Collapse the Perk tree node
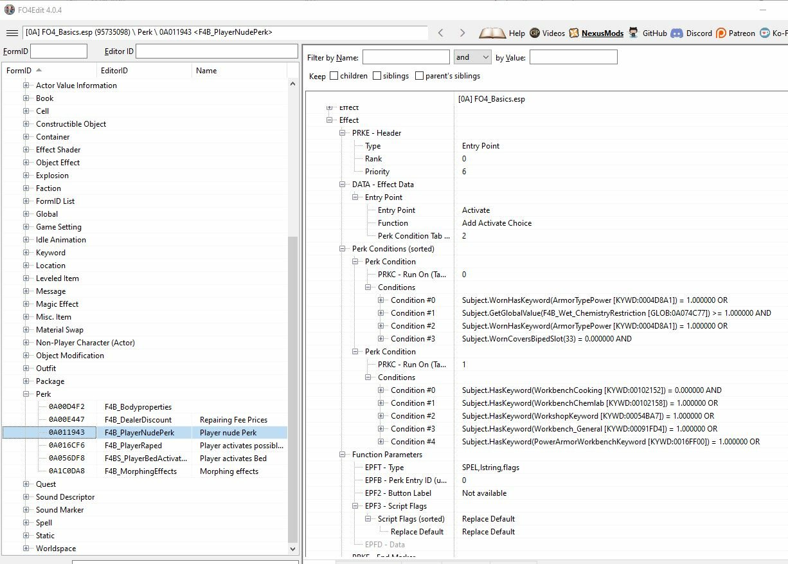Screen dimensions: 788x564 click(x=26, y=394)
